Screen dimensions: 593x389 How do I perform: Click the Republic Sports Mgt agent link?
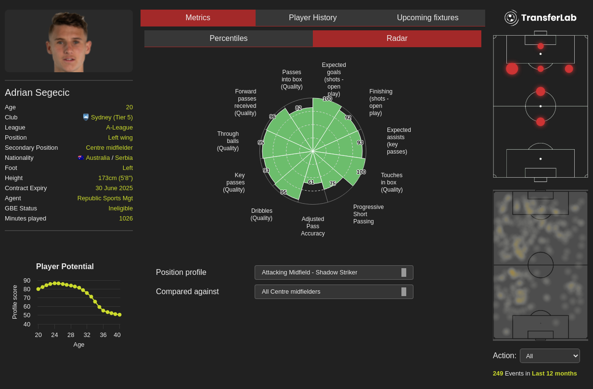[105, 198]
